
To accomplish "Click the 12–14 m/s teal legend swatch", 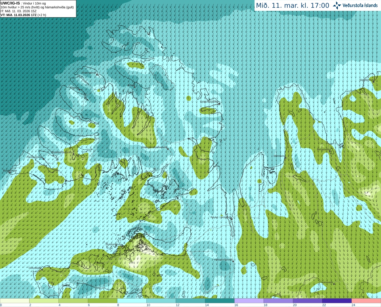I will 190,301.
